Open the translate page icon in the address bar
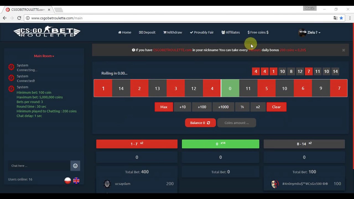This screenshot has height=199, width=354. [335, 18]
